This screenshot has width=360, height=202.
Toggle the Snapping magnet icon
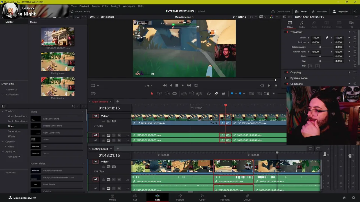click(x=209, y=94)
